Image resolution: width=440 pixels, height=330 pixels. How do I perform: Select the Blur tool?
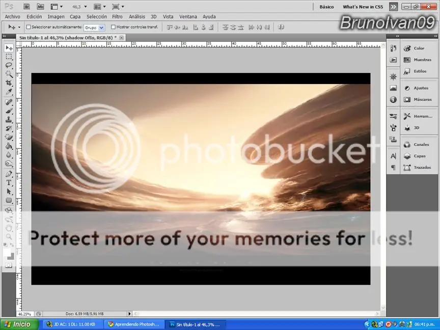pos(9,155)
